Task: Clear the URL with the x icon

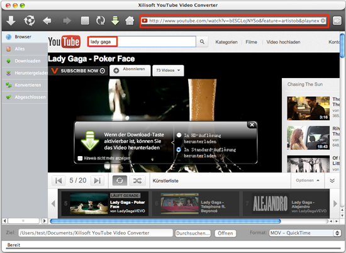Action: (323, 21)
